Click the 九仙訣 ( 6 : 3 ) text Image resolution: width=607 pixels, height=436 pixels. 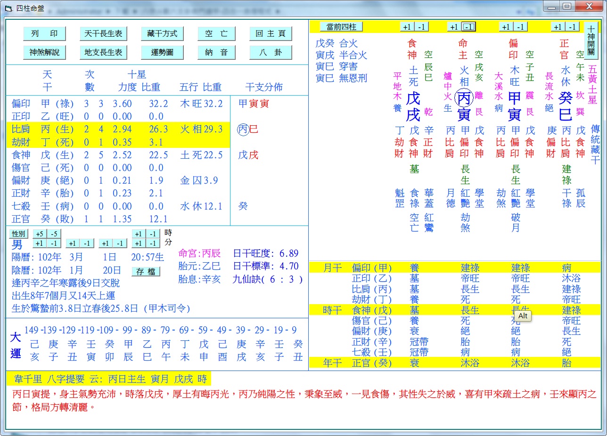[267, 279]
